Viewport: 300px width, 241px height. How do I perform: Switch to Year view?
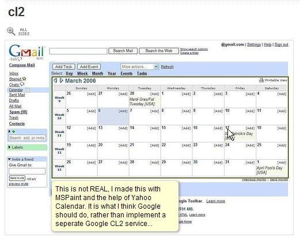(112, 73)
